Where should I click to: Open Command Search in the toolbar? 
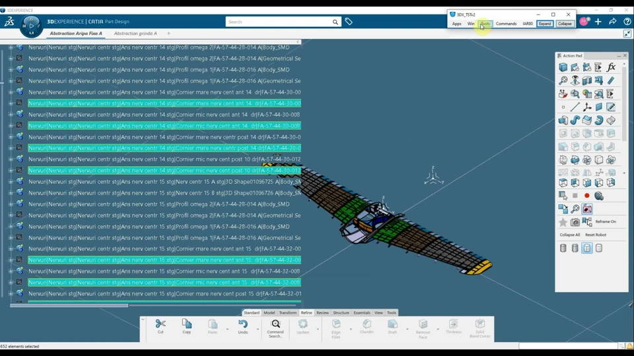coord(275,328)
